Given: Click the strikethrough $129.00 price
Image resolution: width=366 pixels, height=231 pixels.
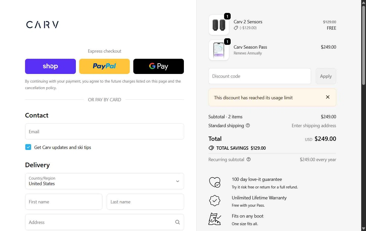Looking at the screenshot, I should [x=330, y=22].
